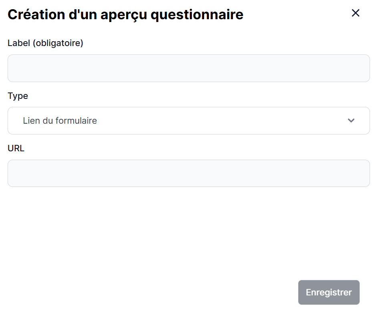
Task: Click the 'URL' field label
Action: (x=16, y=148)
